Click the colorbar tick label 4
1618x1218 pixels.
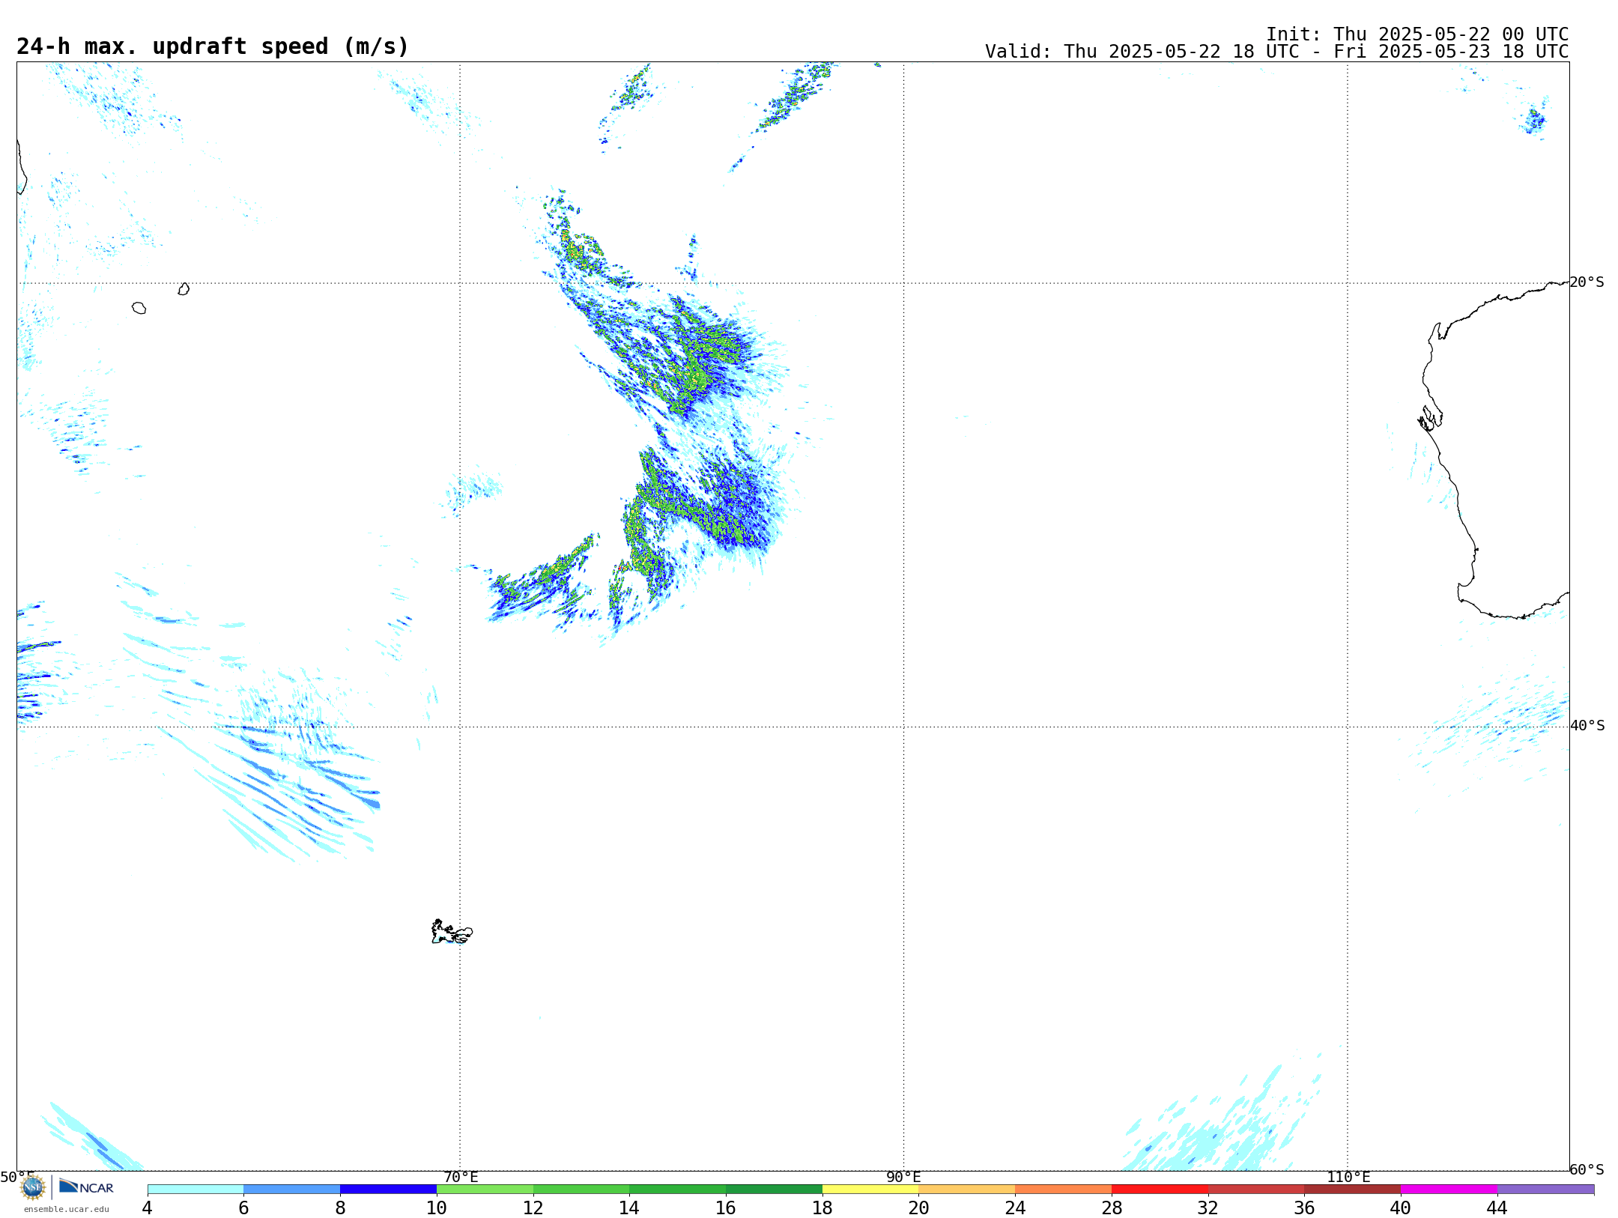[x=148, y=1208]
